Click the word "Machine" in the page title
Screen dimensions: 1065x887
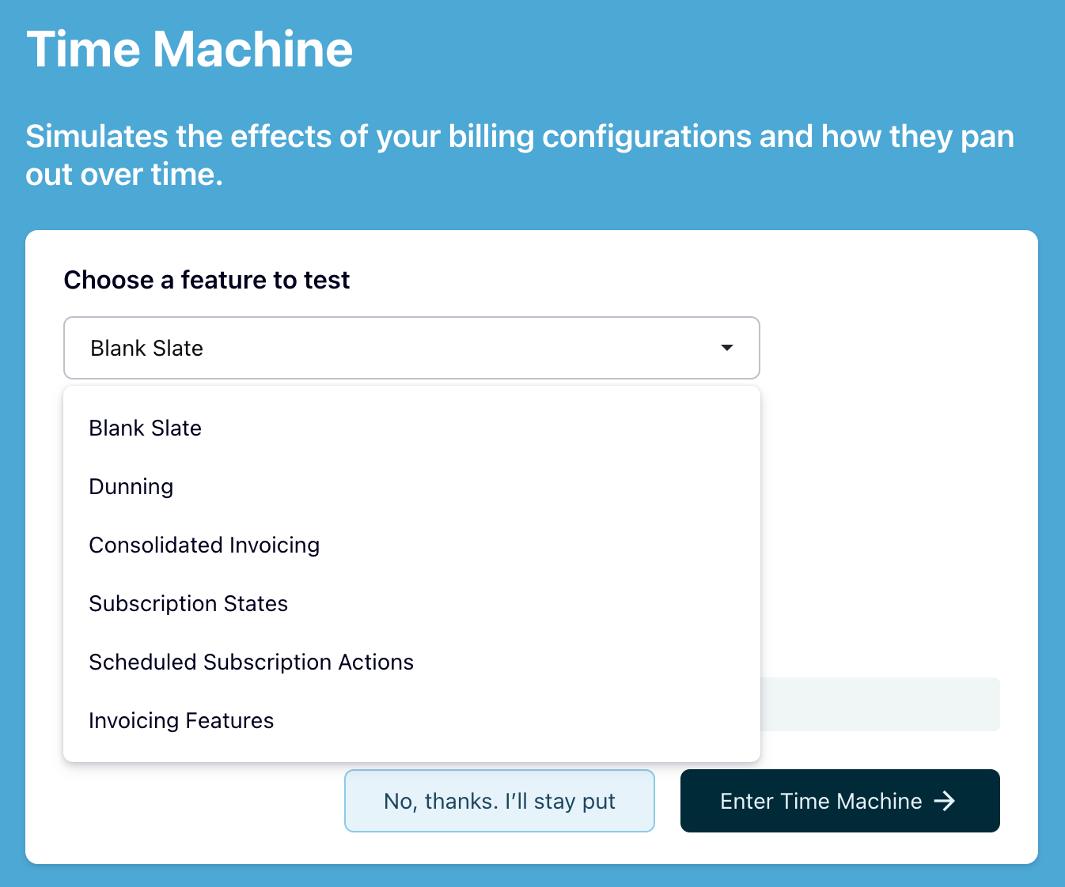(x=252, y=49)
